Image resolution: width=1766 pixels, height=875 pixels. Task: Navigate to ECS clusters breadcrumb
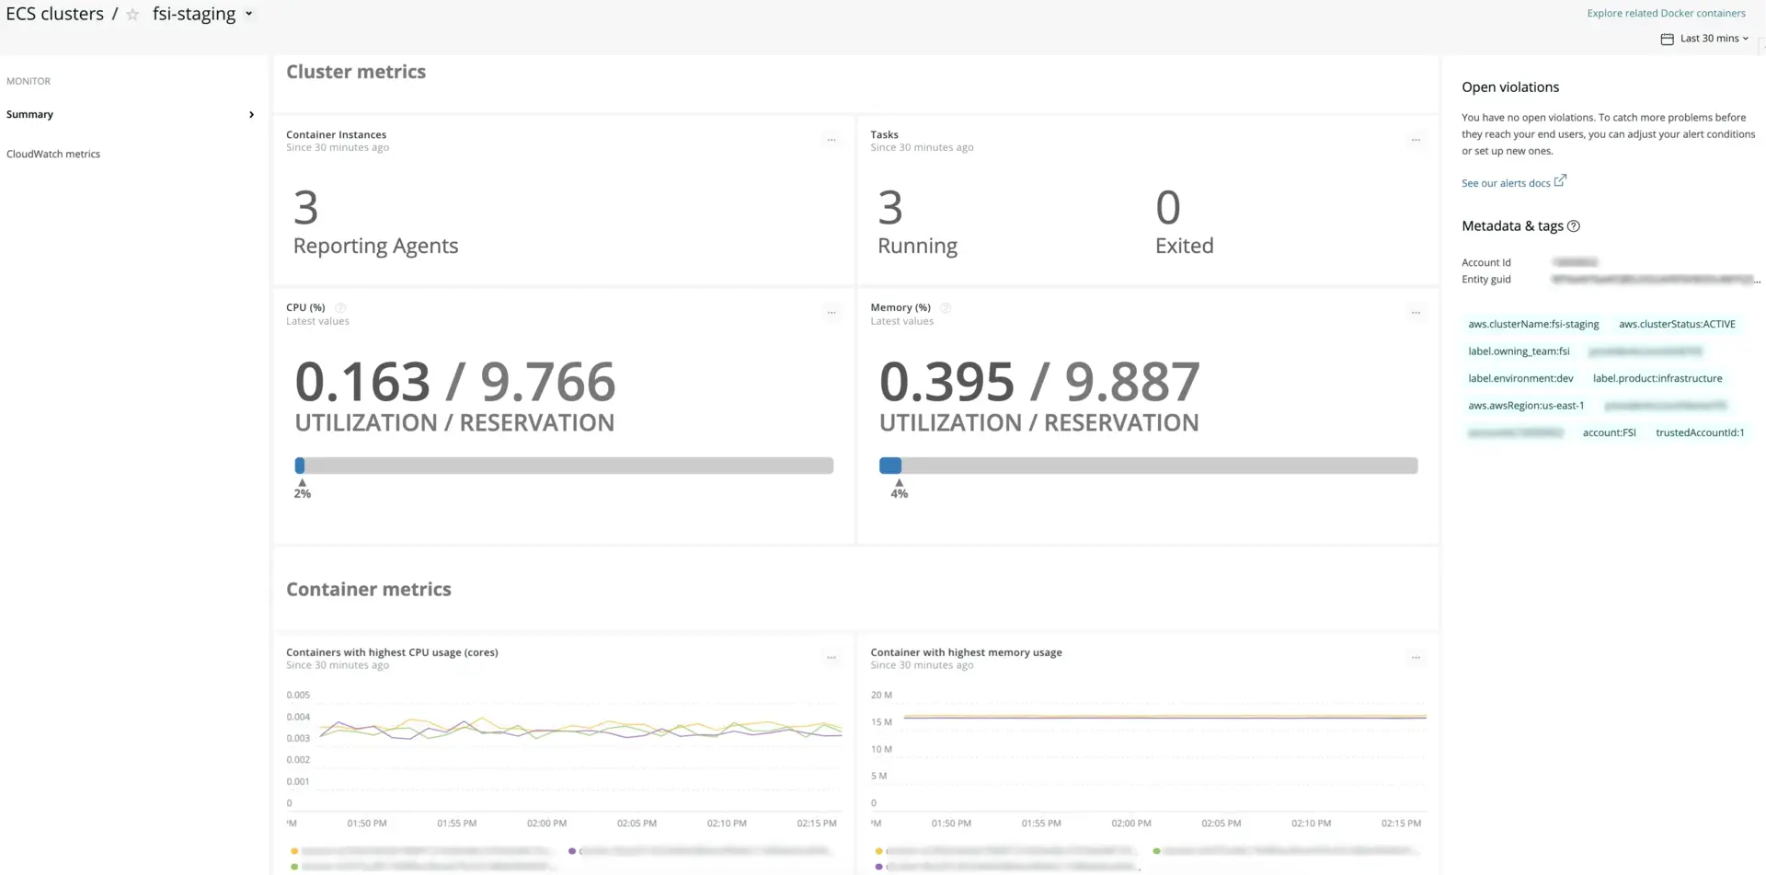55,15
